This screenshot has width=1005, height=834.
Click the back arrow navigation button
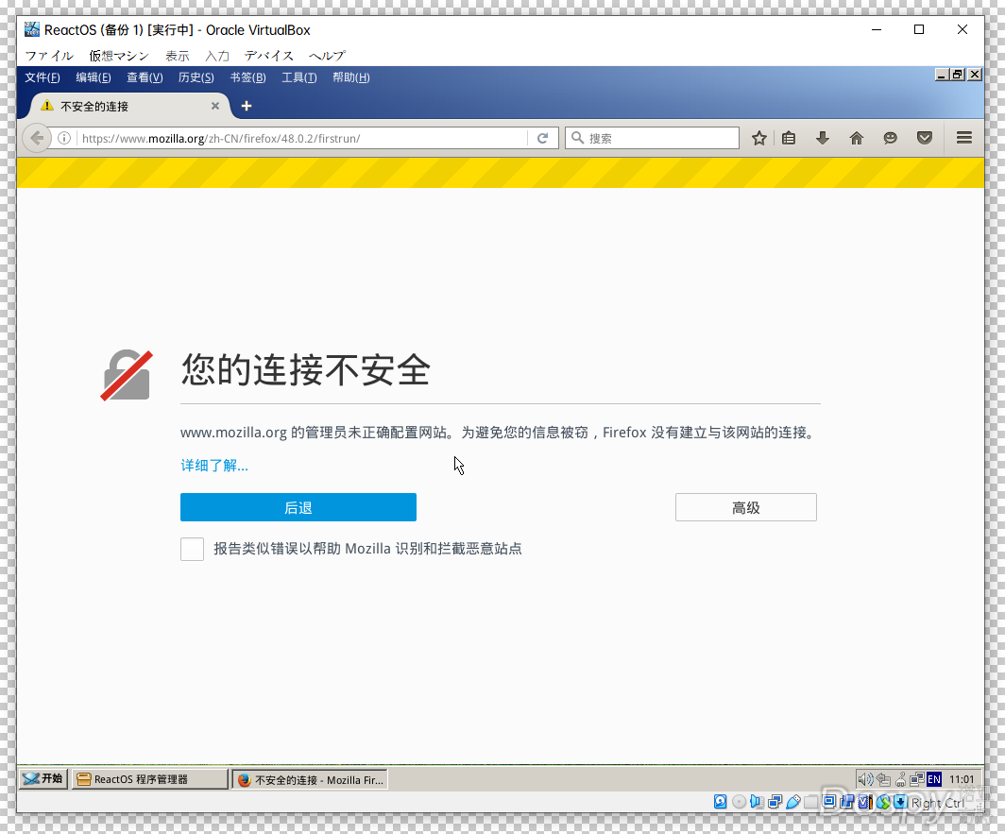36,138
